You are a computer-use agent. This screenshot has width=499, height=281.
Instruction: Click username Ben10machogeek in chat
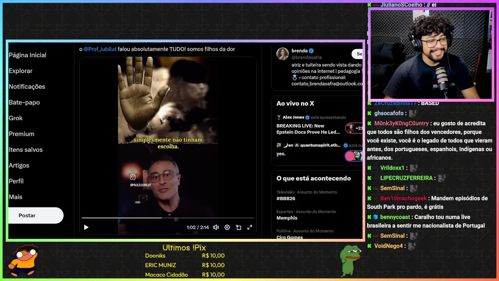[403, 198]
